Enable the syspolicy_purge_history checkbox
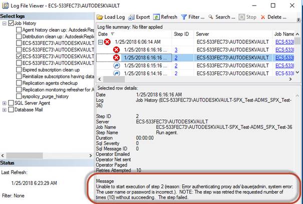The width and height of the screenshot is (303, 204). [x=19, y=96]
